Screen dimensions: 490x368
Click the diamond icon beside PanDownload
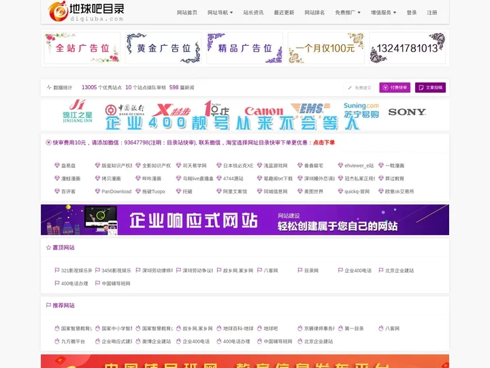[x=97, y=191]
